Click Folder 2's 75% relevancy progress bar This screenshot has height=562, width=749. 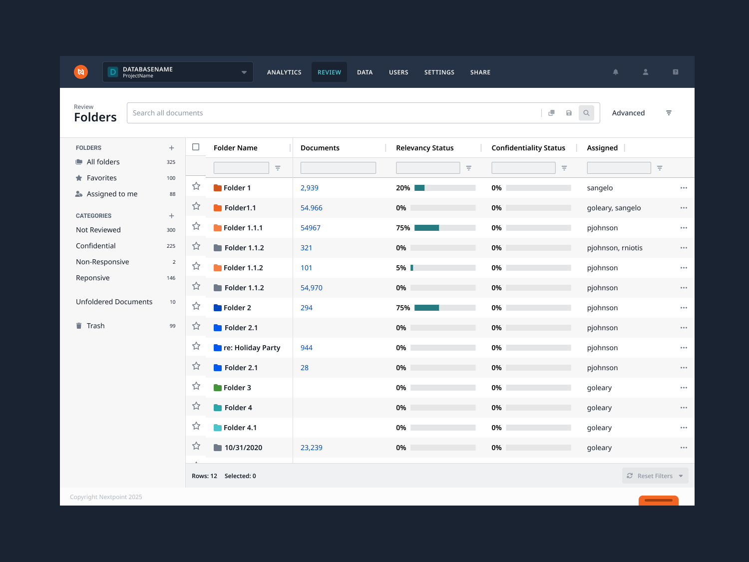445,308
